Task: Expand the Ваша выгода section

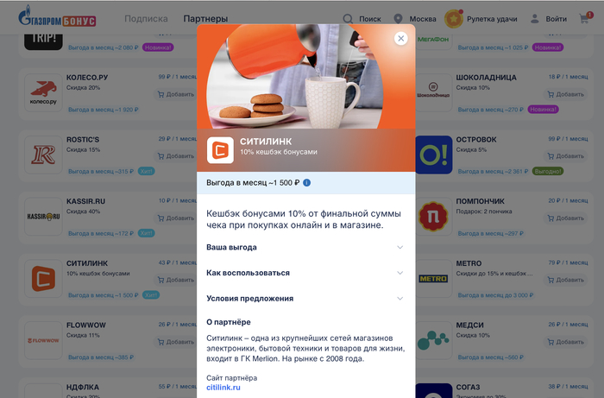Action: click(305, 248)
